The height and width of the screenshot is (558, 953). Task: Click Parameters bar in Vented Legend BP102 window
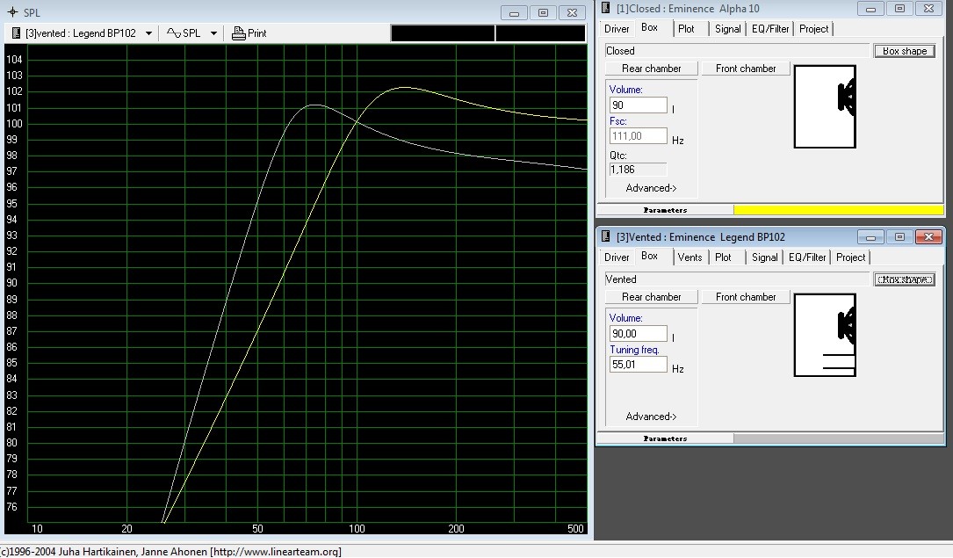(x=665, y=438)
